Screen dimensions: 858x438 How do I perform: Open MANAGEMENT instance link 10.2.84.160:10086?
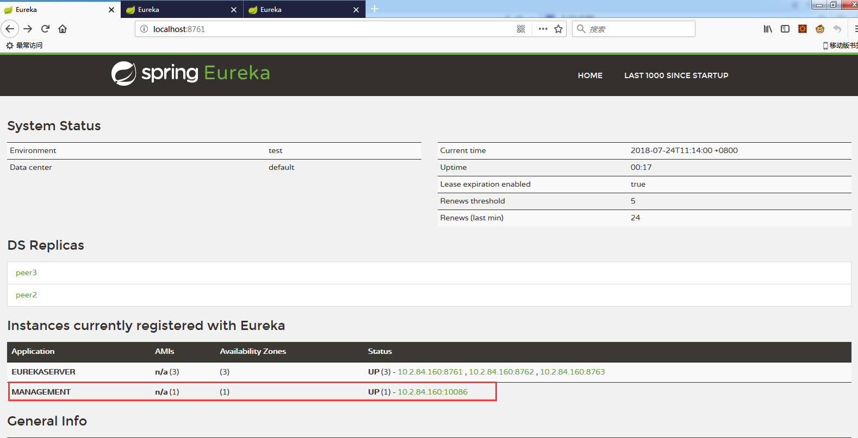coord(433,392)
